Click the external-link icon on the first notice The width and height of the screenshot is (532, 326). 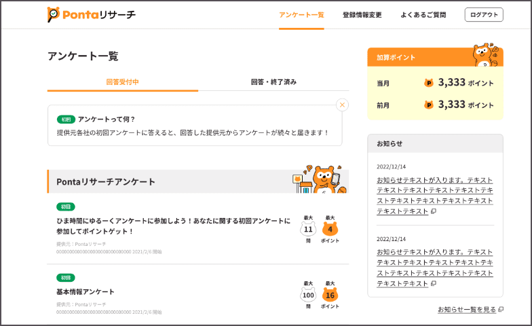pyautogui.click(x=433, y=211)
